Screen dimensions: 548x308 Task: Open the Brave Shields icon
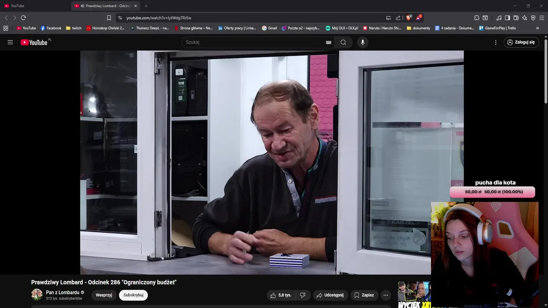[x=408, y=18]
